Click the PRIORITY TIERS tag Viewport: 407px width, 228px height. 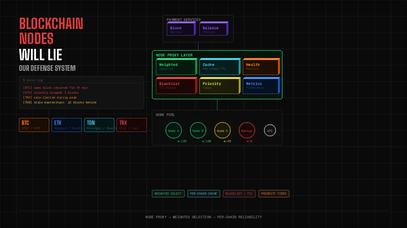tap(274, 194)
